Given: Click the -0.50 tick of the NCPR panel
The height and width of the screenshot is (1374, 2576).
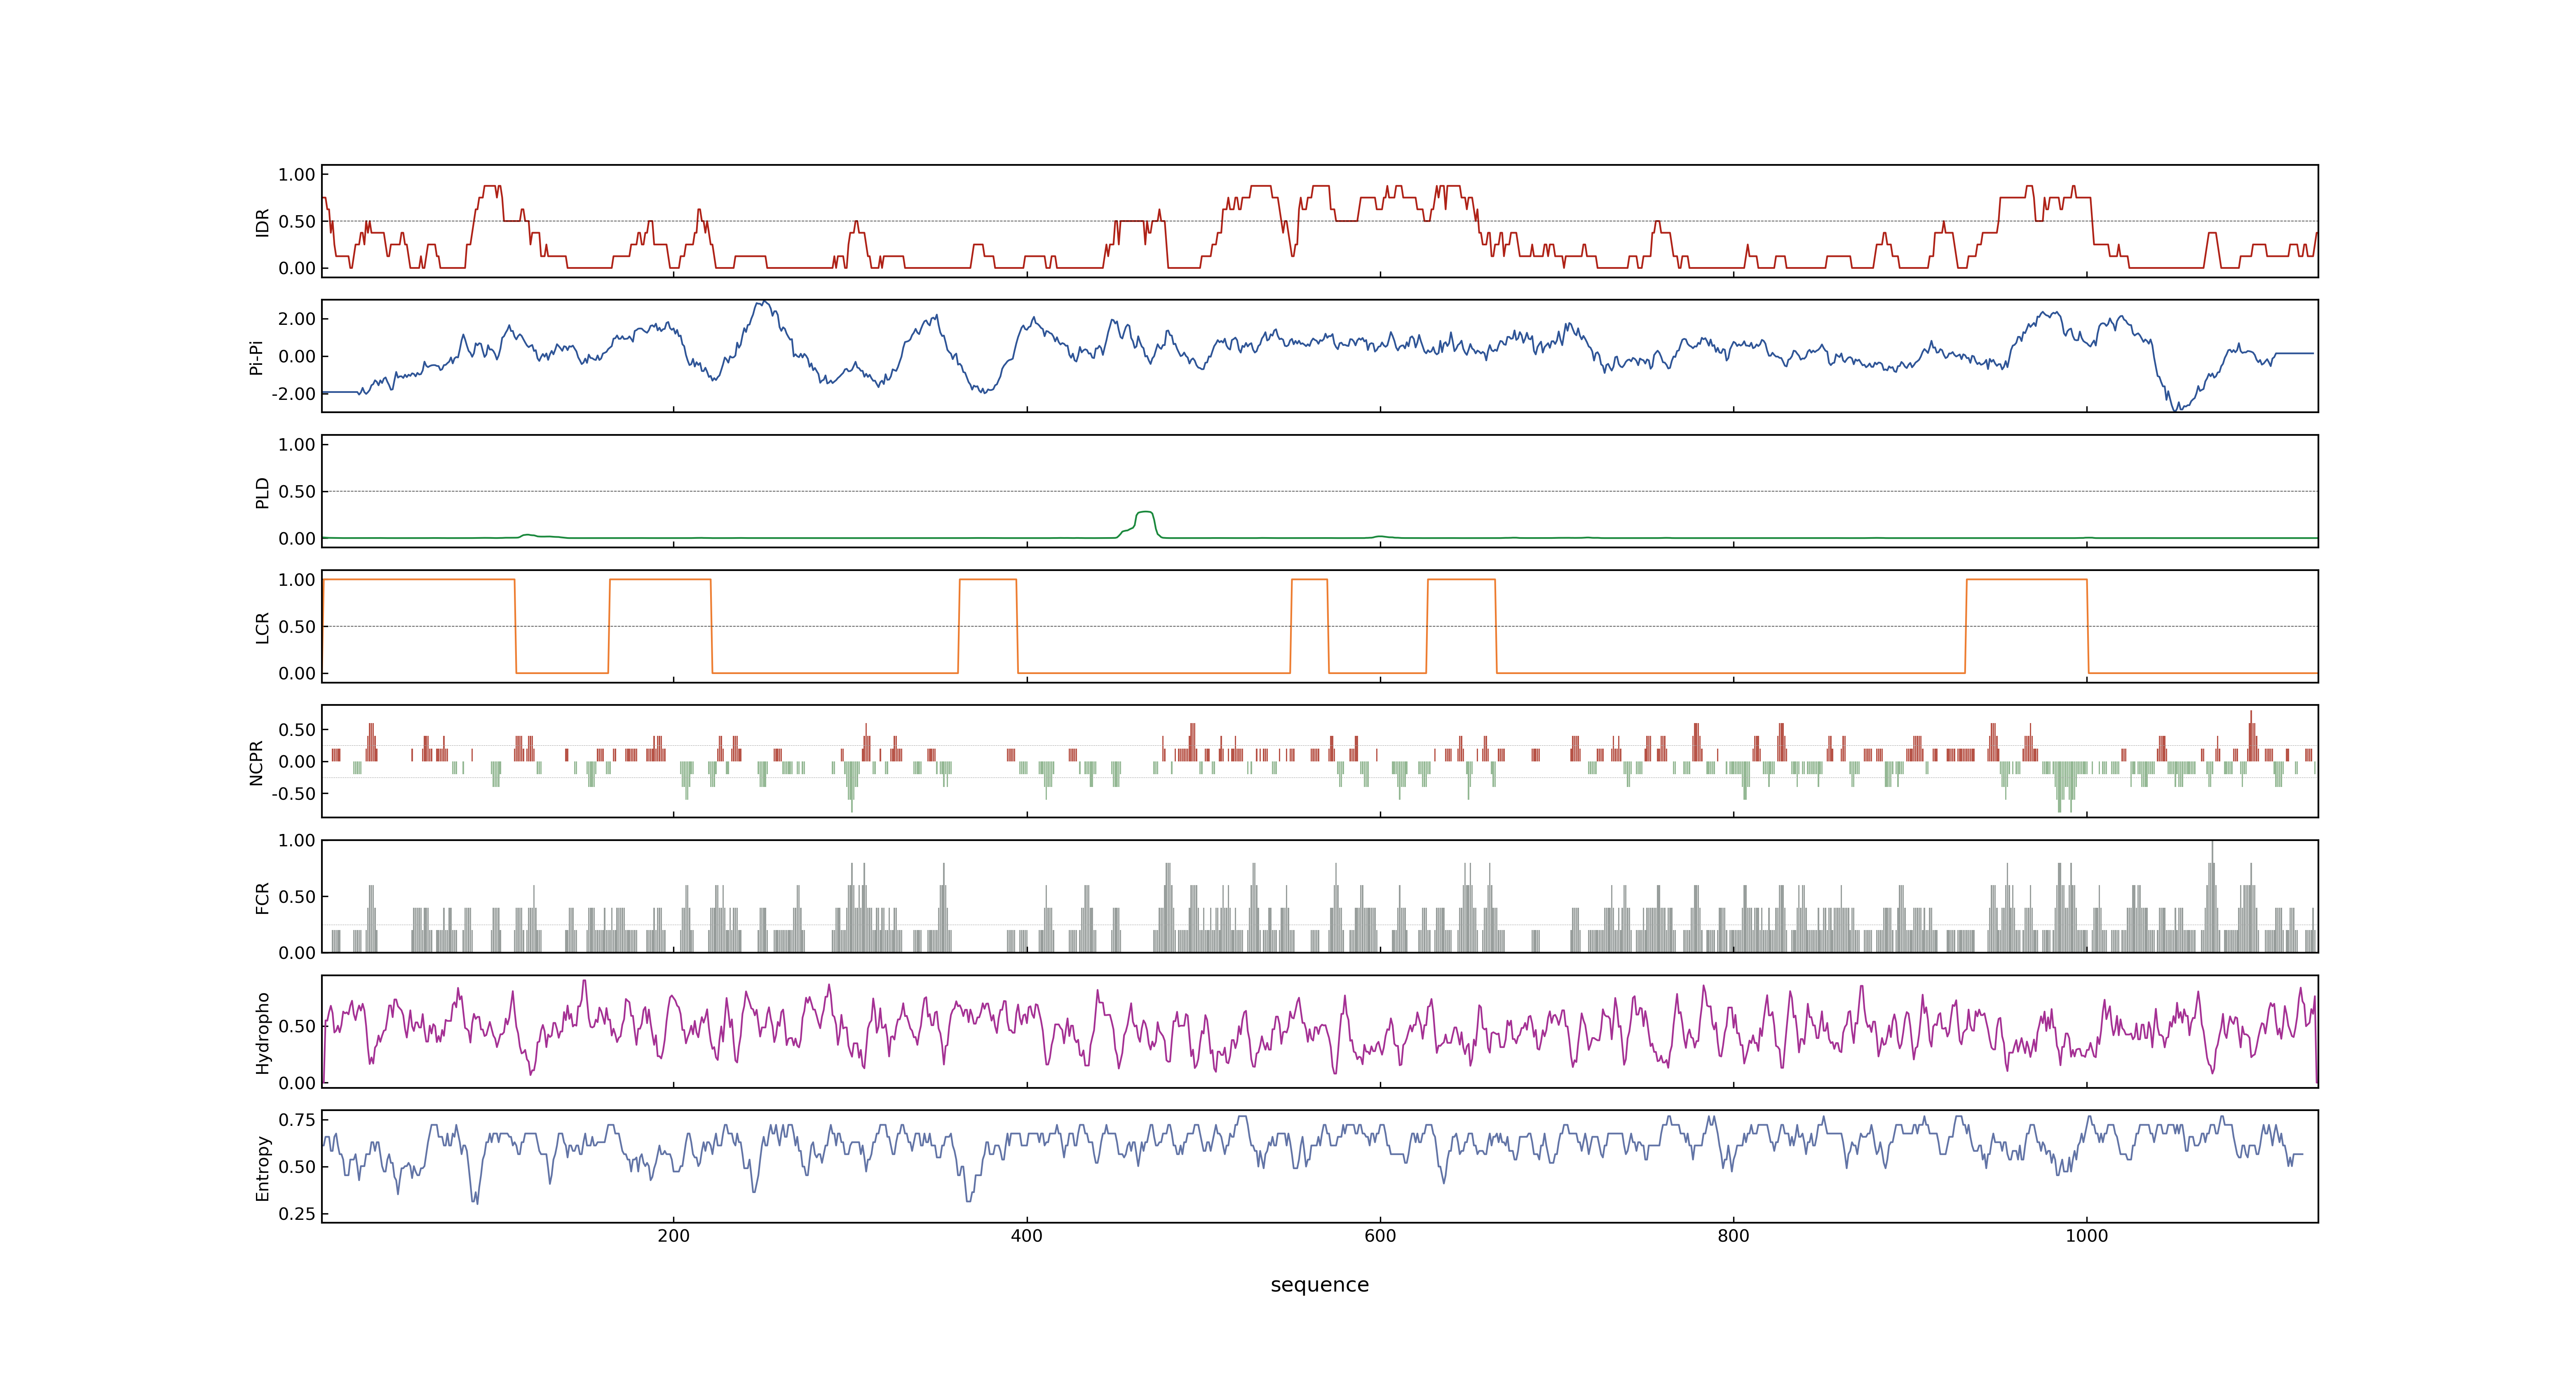Looking at the screenshot, I should 293,794.
